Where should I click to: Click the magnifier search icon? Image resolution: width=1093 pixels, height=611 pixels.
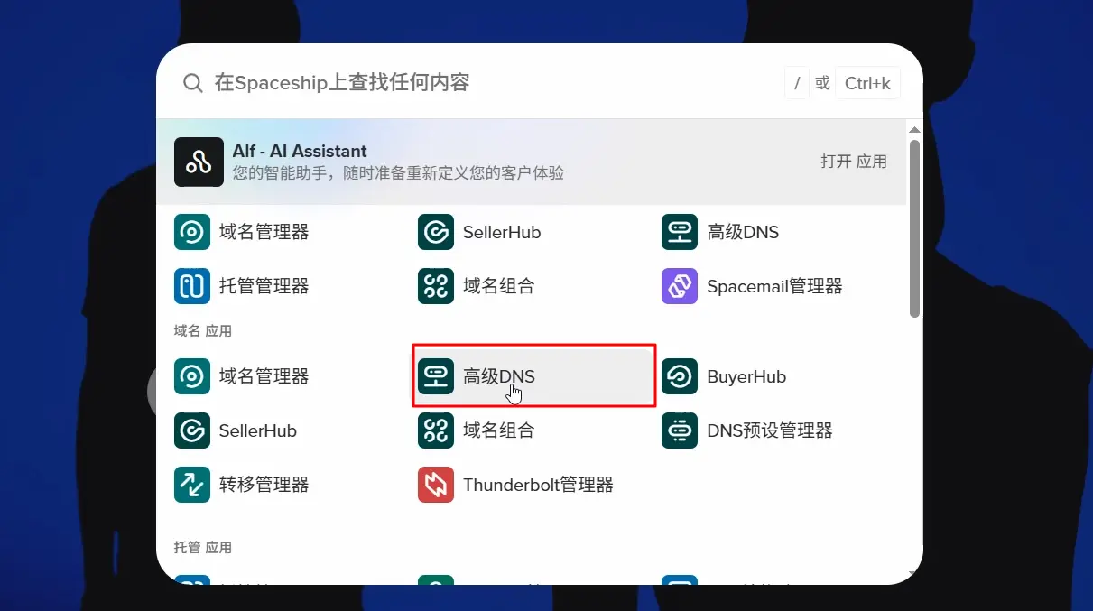(192, 83)
